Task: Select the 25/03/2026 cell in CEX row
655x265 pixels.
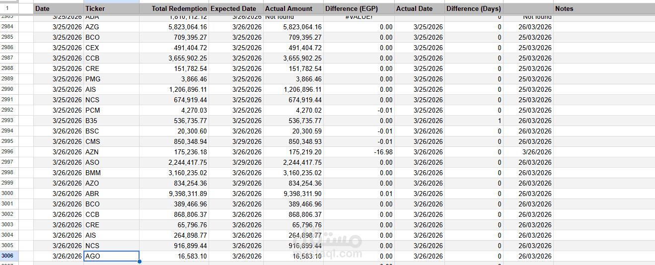Action: click(x=528, y=48)
